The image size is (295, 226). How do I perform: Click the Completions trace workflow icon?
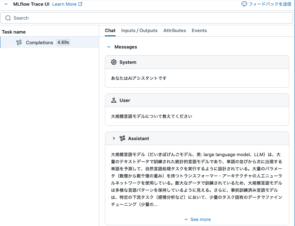18,42
